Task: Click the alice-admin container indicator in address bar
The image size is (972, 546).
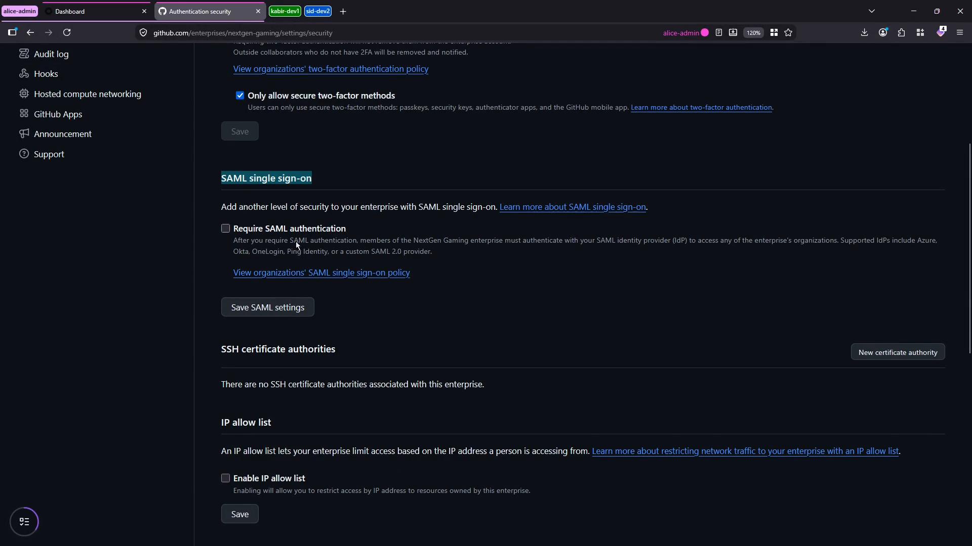Action: (x=685, y=33)
